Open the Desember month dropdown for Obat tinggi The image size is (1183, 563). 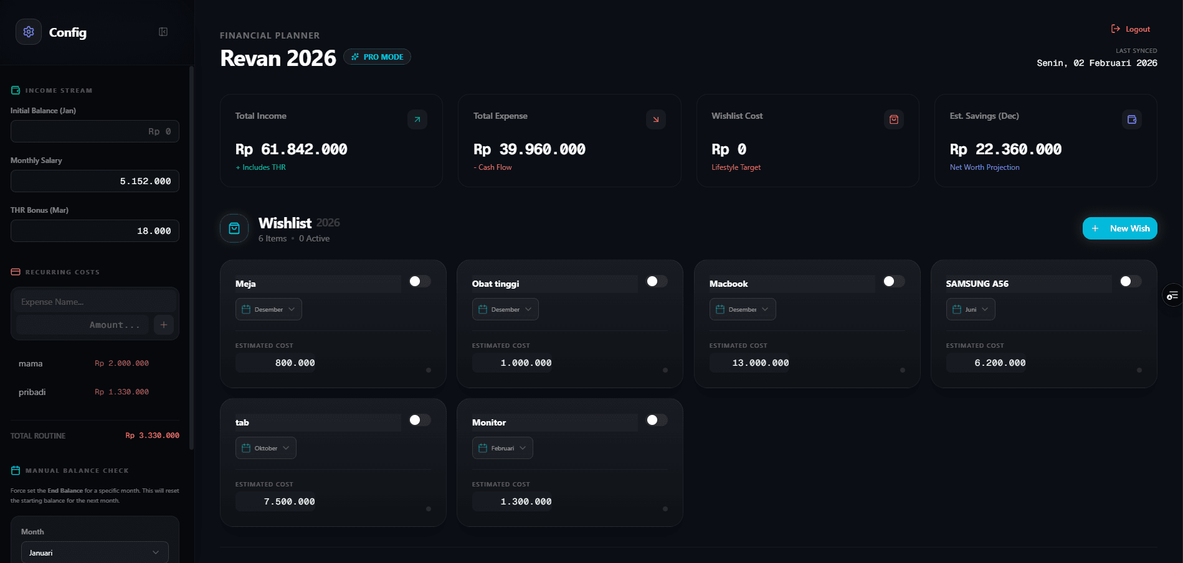(505, 309)
